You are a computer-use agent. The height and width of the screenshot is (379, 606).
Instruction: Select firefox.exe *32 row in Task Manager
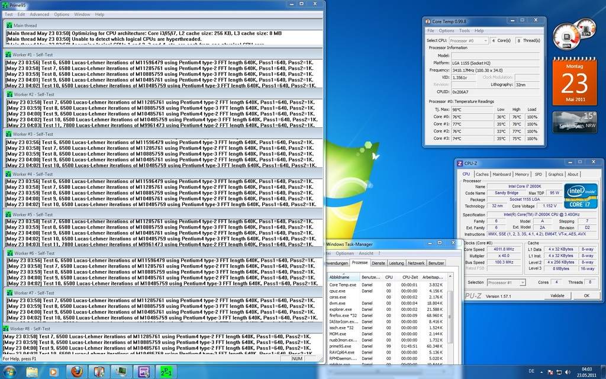(386, 316)
